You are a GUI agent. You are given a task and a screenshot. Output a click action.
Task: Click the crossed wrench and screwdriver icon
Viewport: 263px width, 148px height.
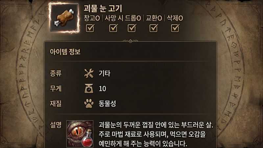[x=89, y=73]
